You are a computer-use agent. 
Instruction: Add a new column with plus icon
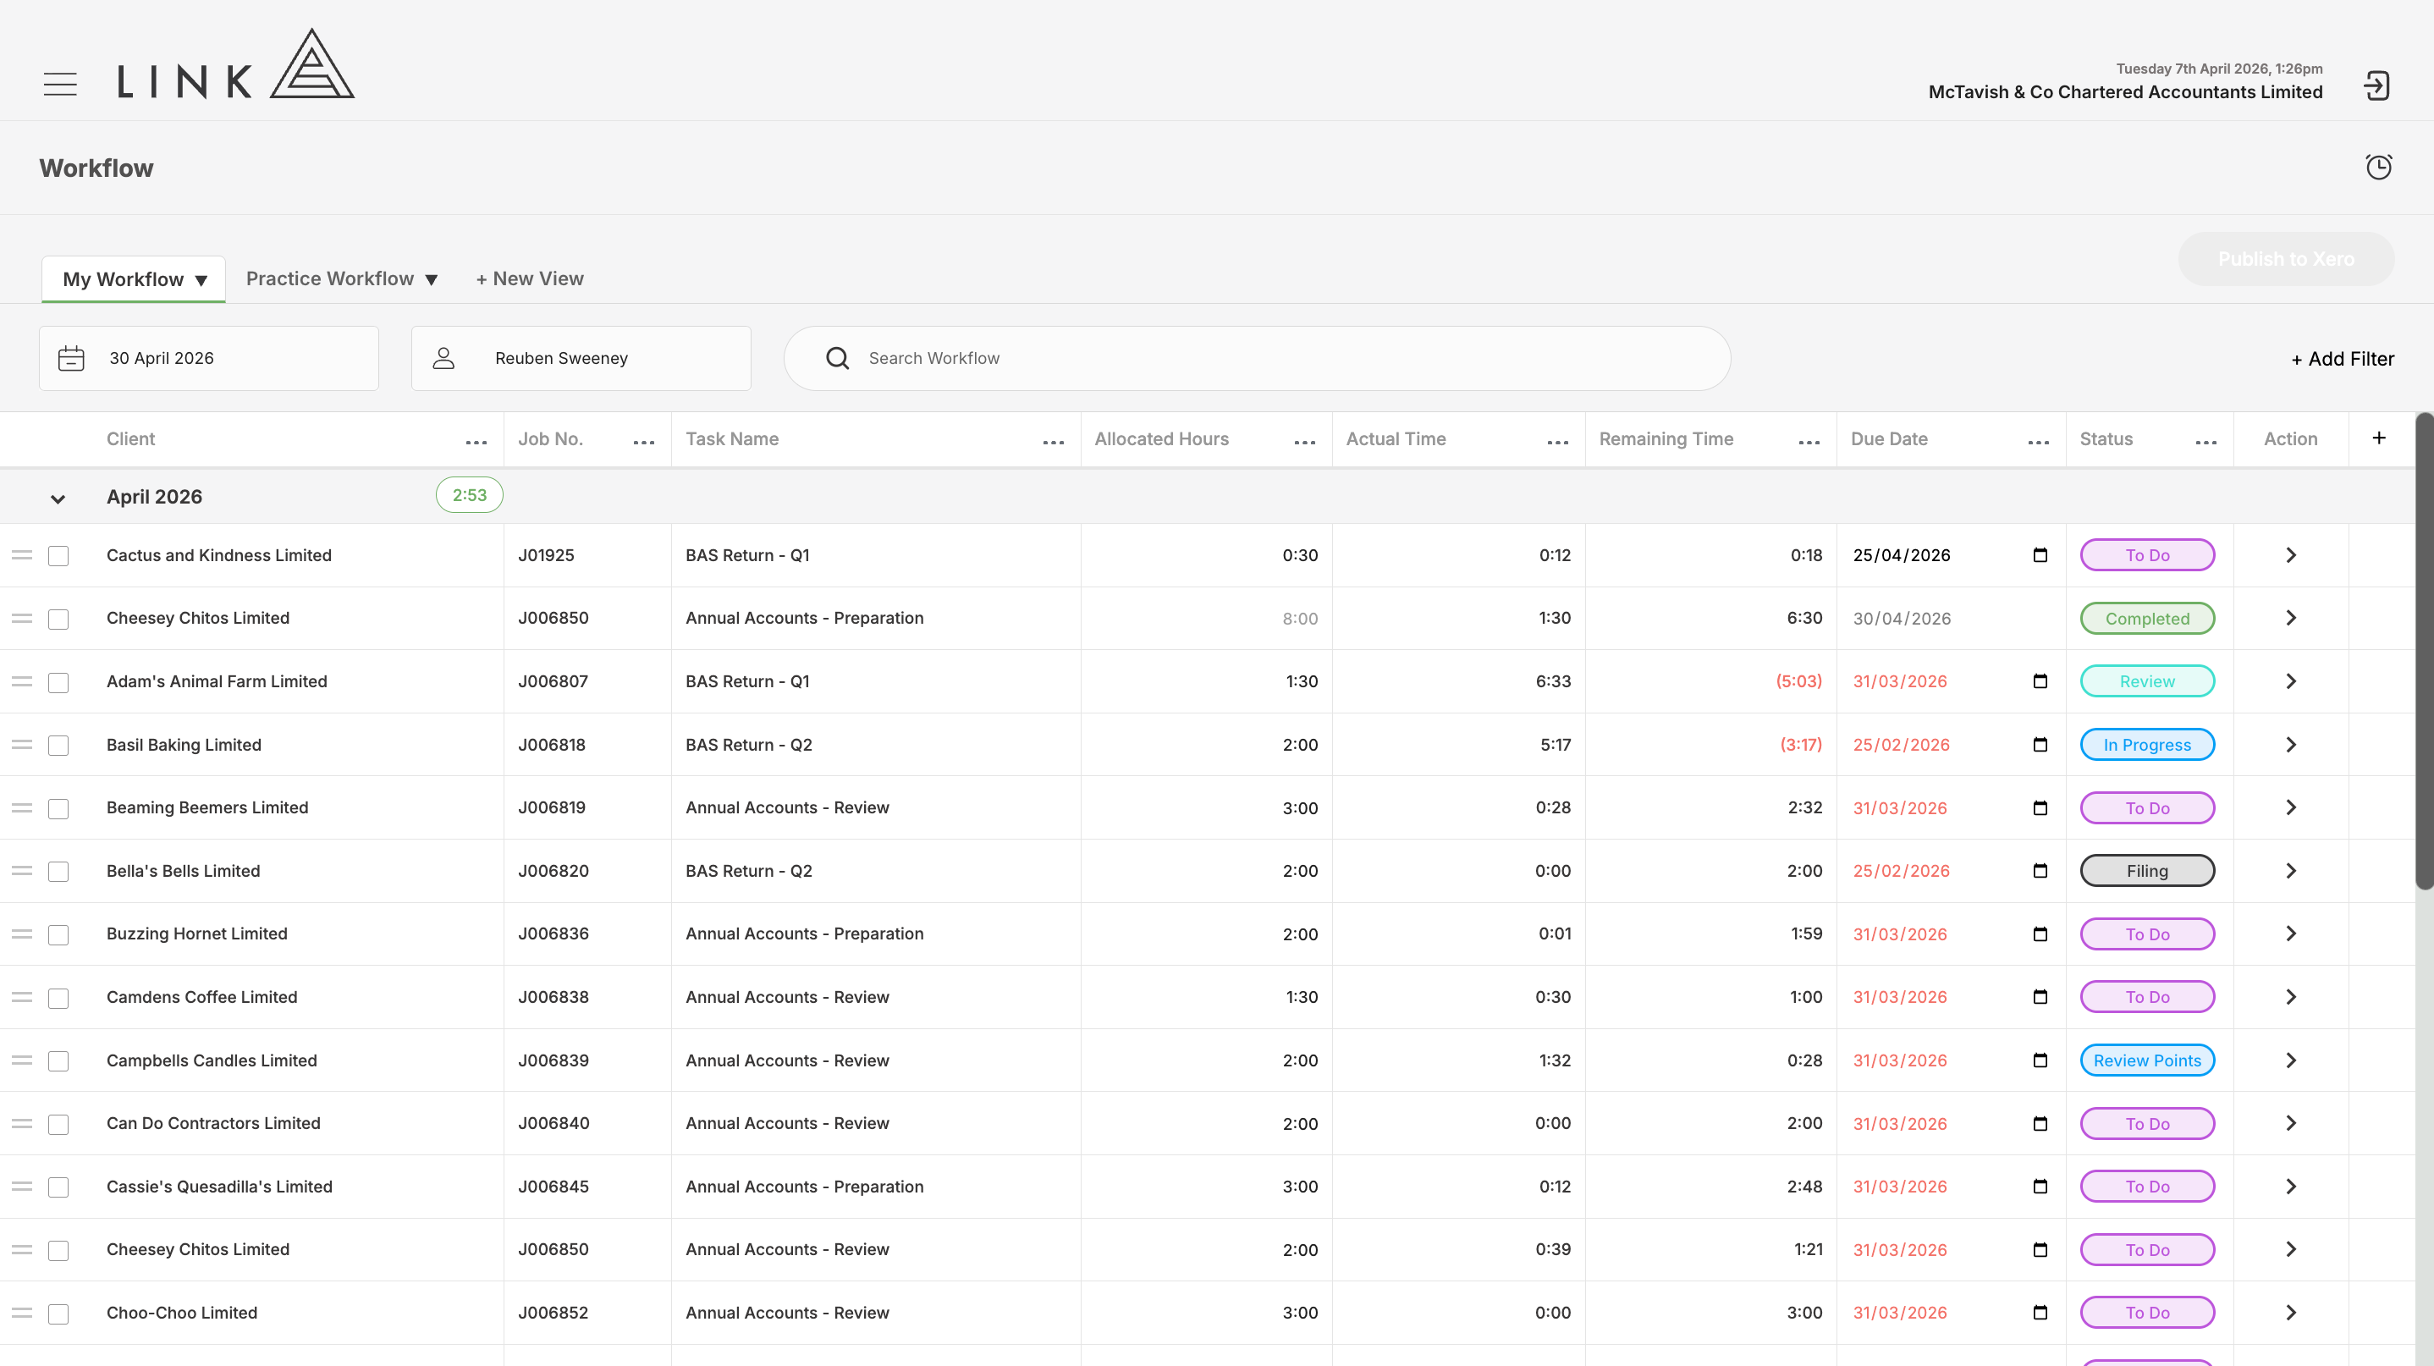tap(2378, 438)
